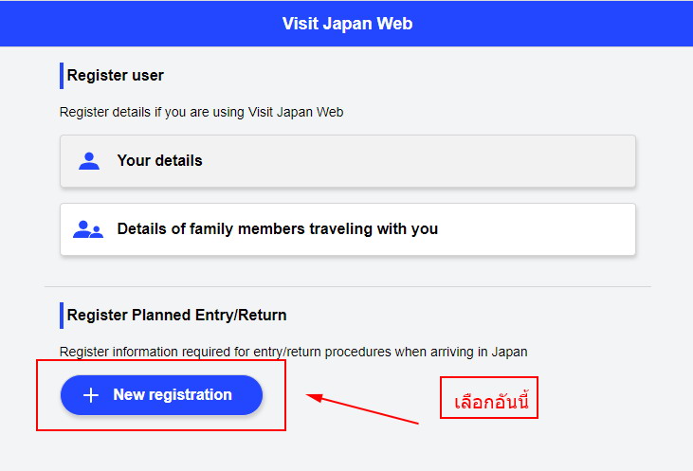Select the Register user section heading
Screen dimensions: 693x471
(116, 75)
